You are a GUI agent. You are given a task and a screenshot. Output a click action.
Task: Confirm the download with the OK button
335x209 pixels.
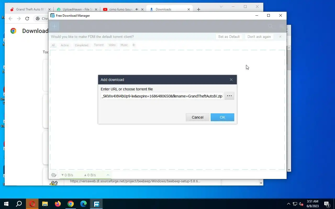(x=222, y=117)
